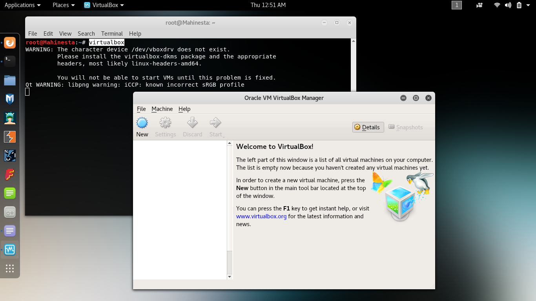Click VM list scrollbar up arrow

point(230,143)
